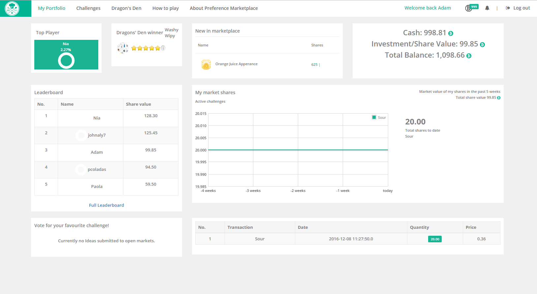537x294 pixels.
Task: Open About Preference Marketplace
Action: coord(224,8)
